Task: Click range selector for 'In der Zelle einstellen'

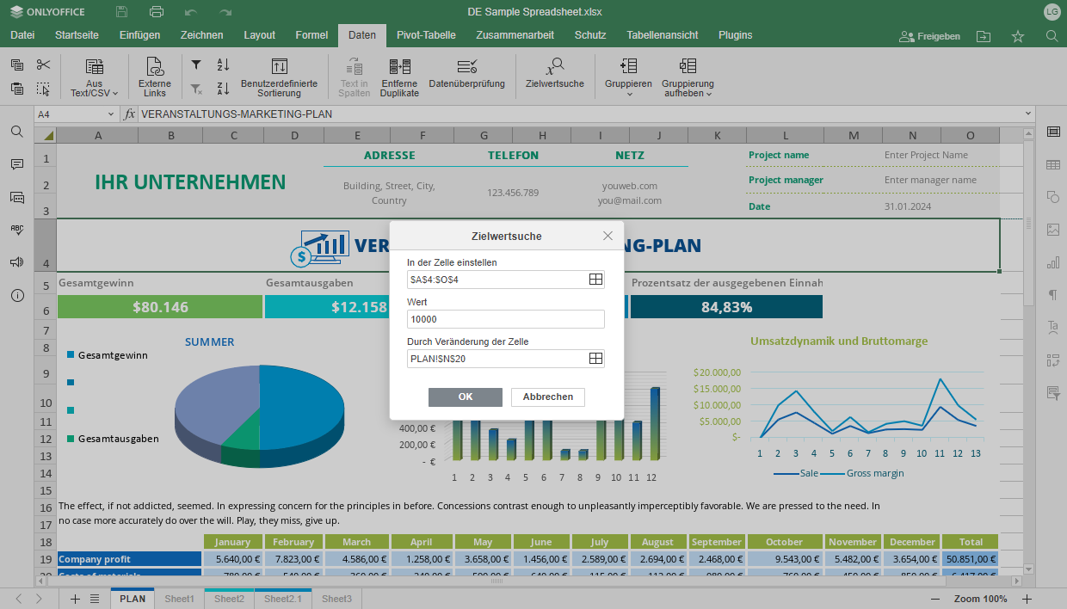Action: 595,280
